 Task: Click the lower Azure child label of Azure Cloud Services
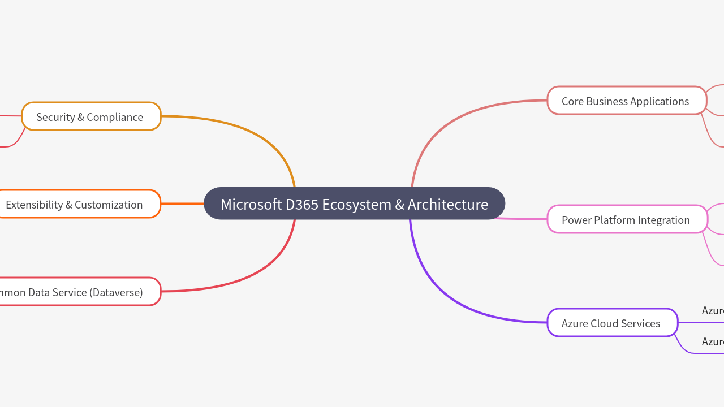pos(712,341)
